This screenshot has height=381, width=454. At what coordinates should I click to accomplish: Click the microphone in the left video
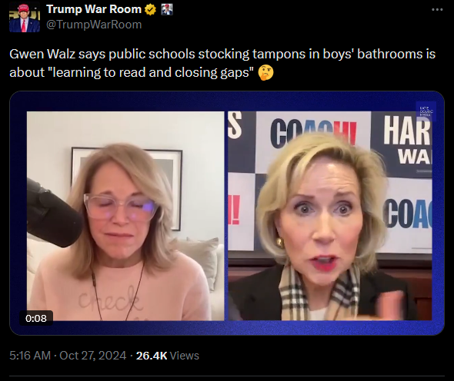click(x=54, y=214)
